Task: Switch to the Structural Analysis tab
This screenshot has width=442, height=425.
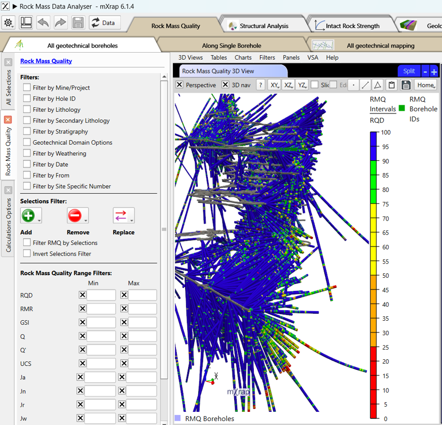Action: (x=263, y=26)
